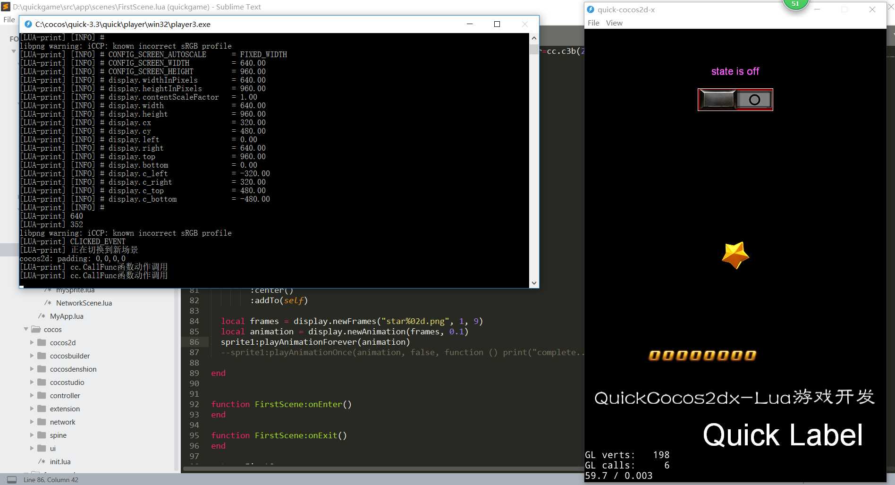Click the 'function FirstScene:onExit()' code line

[279, 435]
